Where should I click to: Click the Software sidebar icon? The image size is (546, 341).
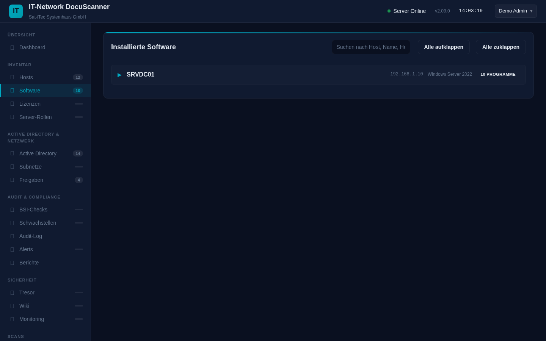[x=12, y=91]
